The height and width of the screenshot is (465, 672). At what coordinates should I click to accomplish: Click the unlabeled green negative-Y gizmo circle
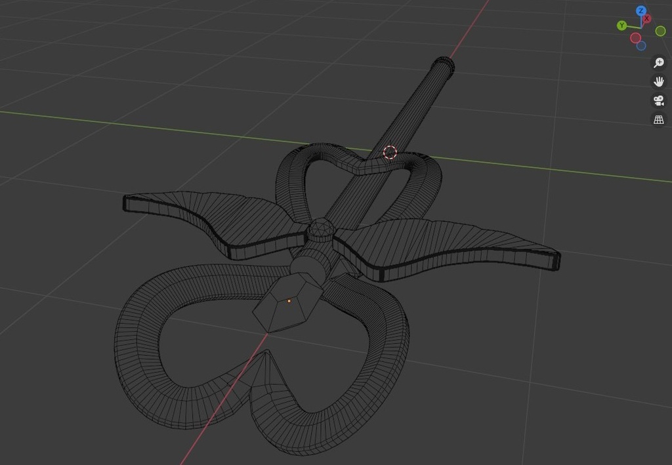pos(660,31)
